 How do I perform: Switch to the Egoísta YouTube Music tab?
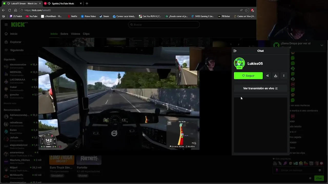tap(63, 3)
